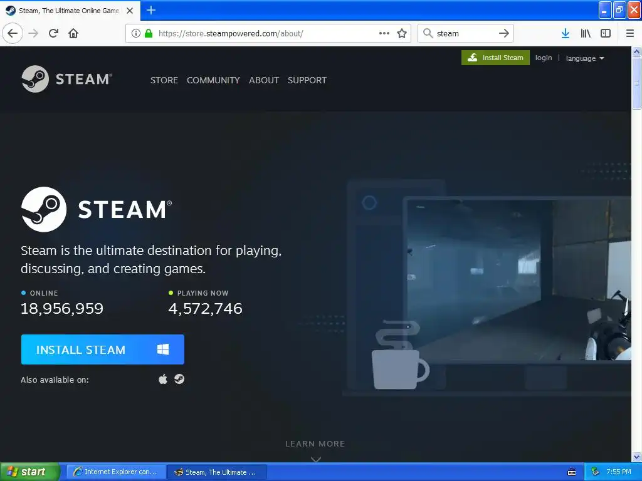Click the Also available on text
This screenshot has height=481, width=642.
tap(55, 380)
